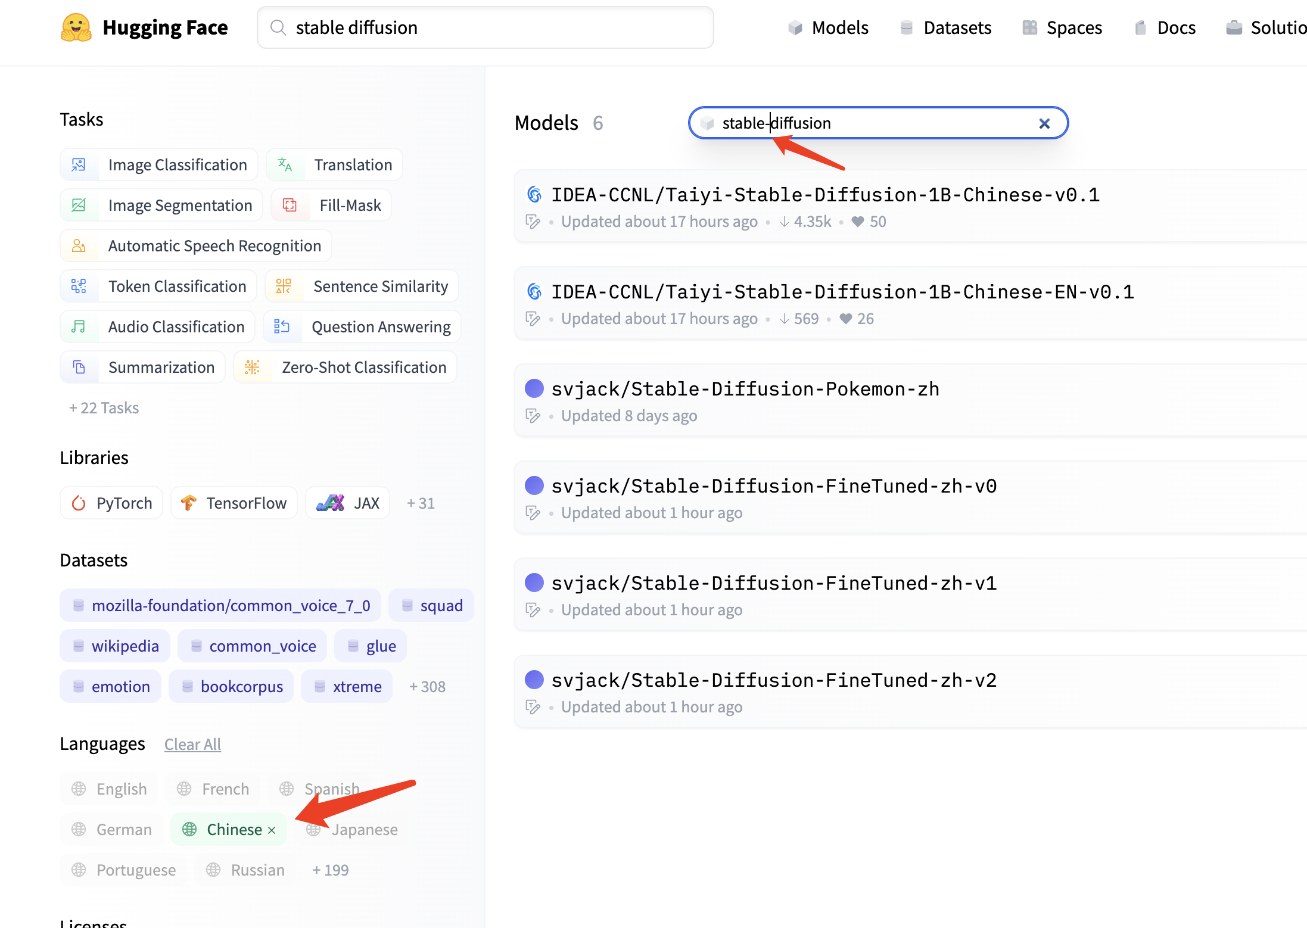Image resolution: width=1307 pixels, height=928 pixels.
Task: Click the top global search field
Action: (486, 27)
